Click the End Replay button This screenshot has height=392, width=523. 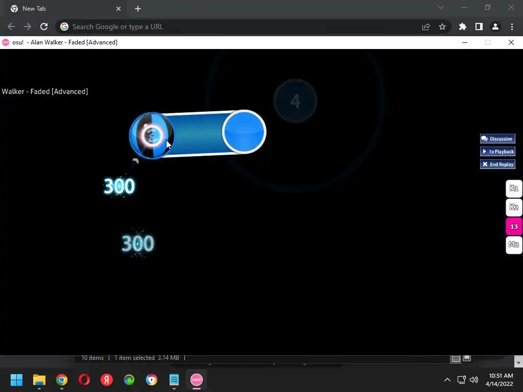click(497, 164)
